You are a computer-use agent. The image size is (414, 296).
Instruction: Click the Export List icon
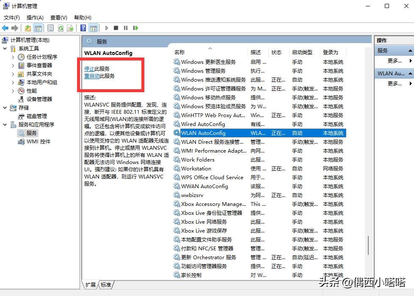(x=70, y=28)
